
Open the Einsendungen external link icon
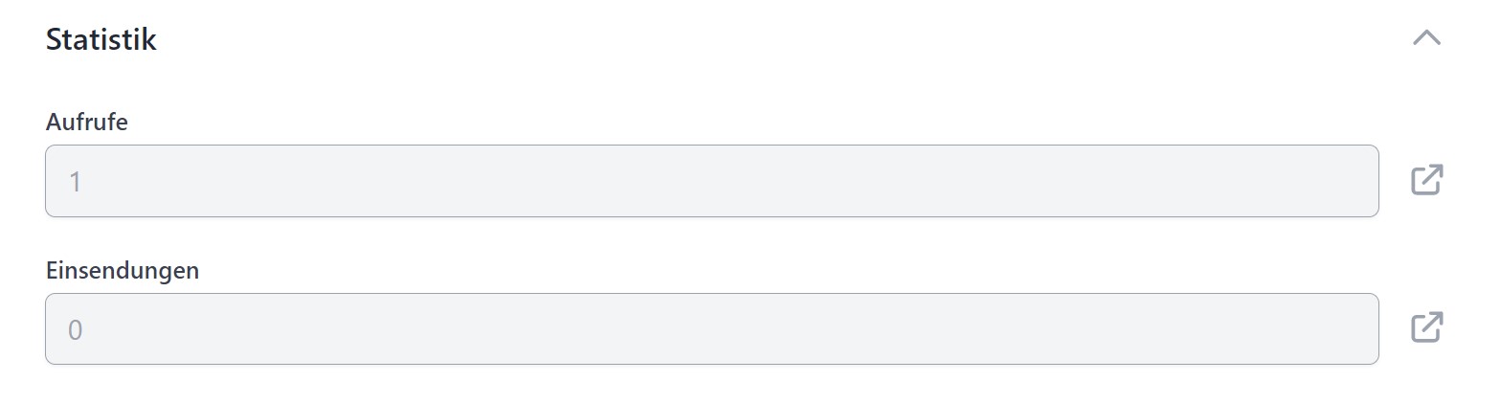(1426, 327)
